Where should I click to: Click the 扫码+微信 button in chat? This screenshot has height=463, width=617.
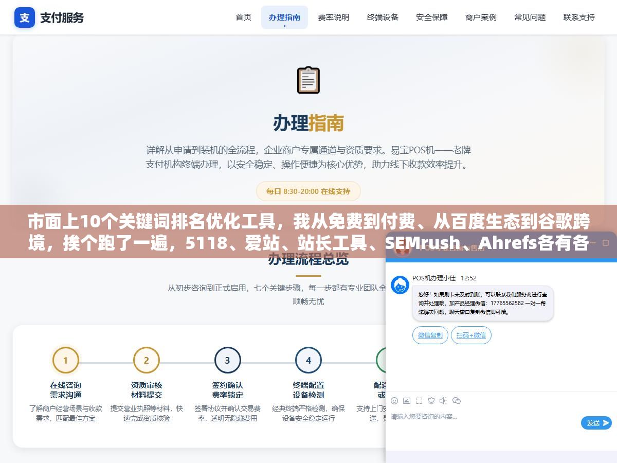[x=471, y=335]
